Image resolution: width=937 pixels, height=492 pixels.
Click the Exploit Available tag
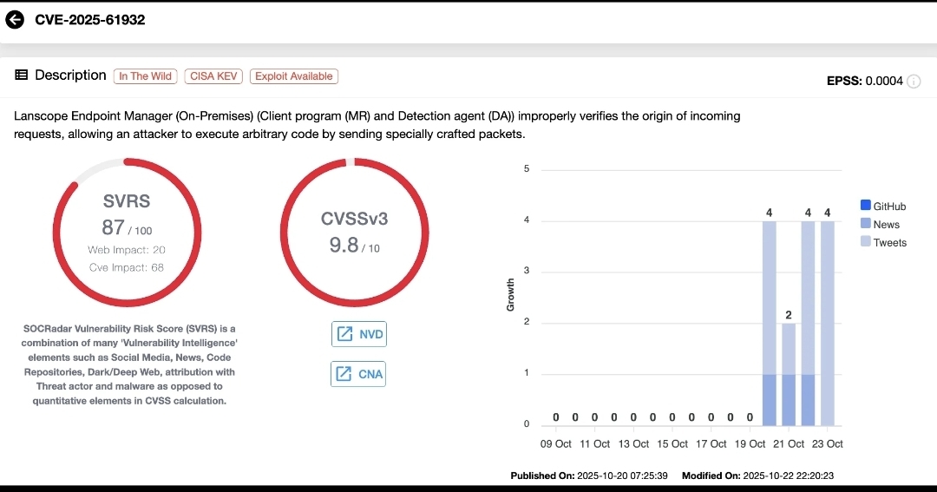coord(293,76)
